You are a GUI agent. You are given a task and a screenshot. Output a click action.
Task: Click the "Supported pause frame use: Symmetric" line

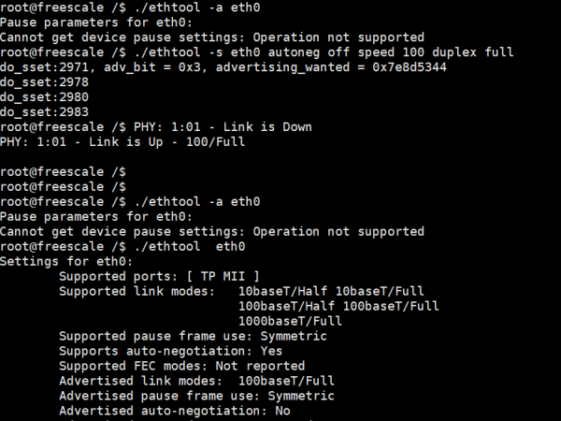pyautogui.click(x=193, y=336)
